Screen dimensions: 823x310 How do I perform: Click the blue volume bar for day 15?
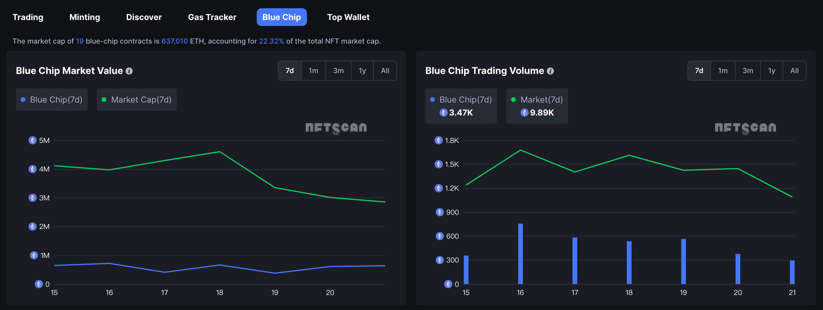pyautogui.click(x=466, y=270)
